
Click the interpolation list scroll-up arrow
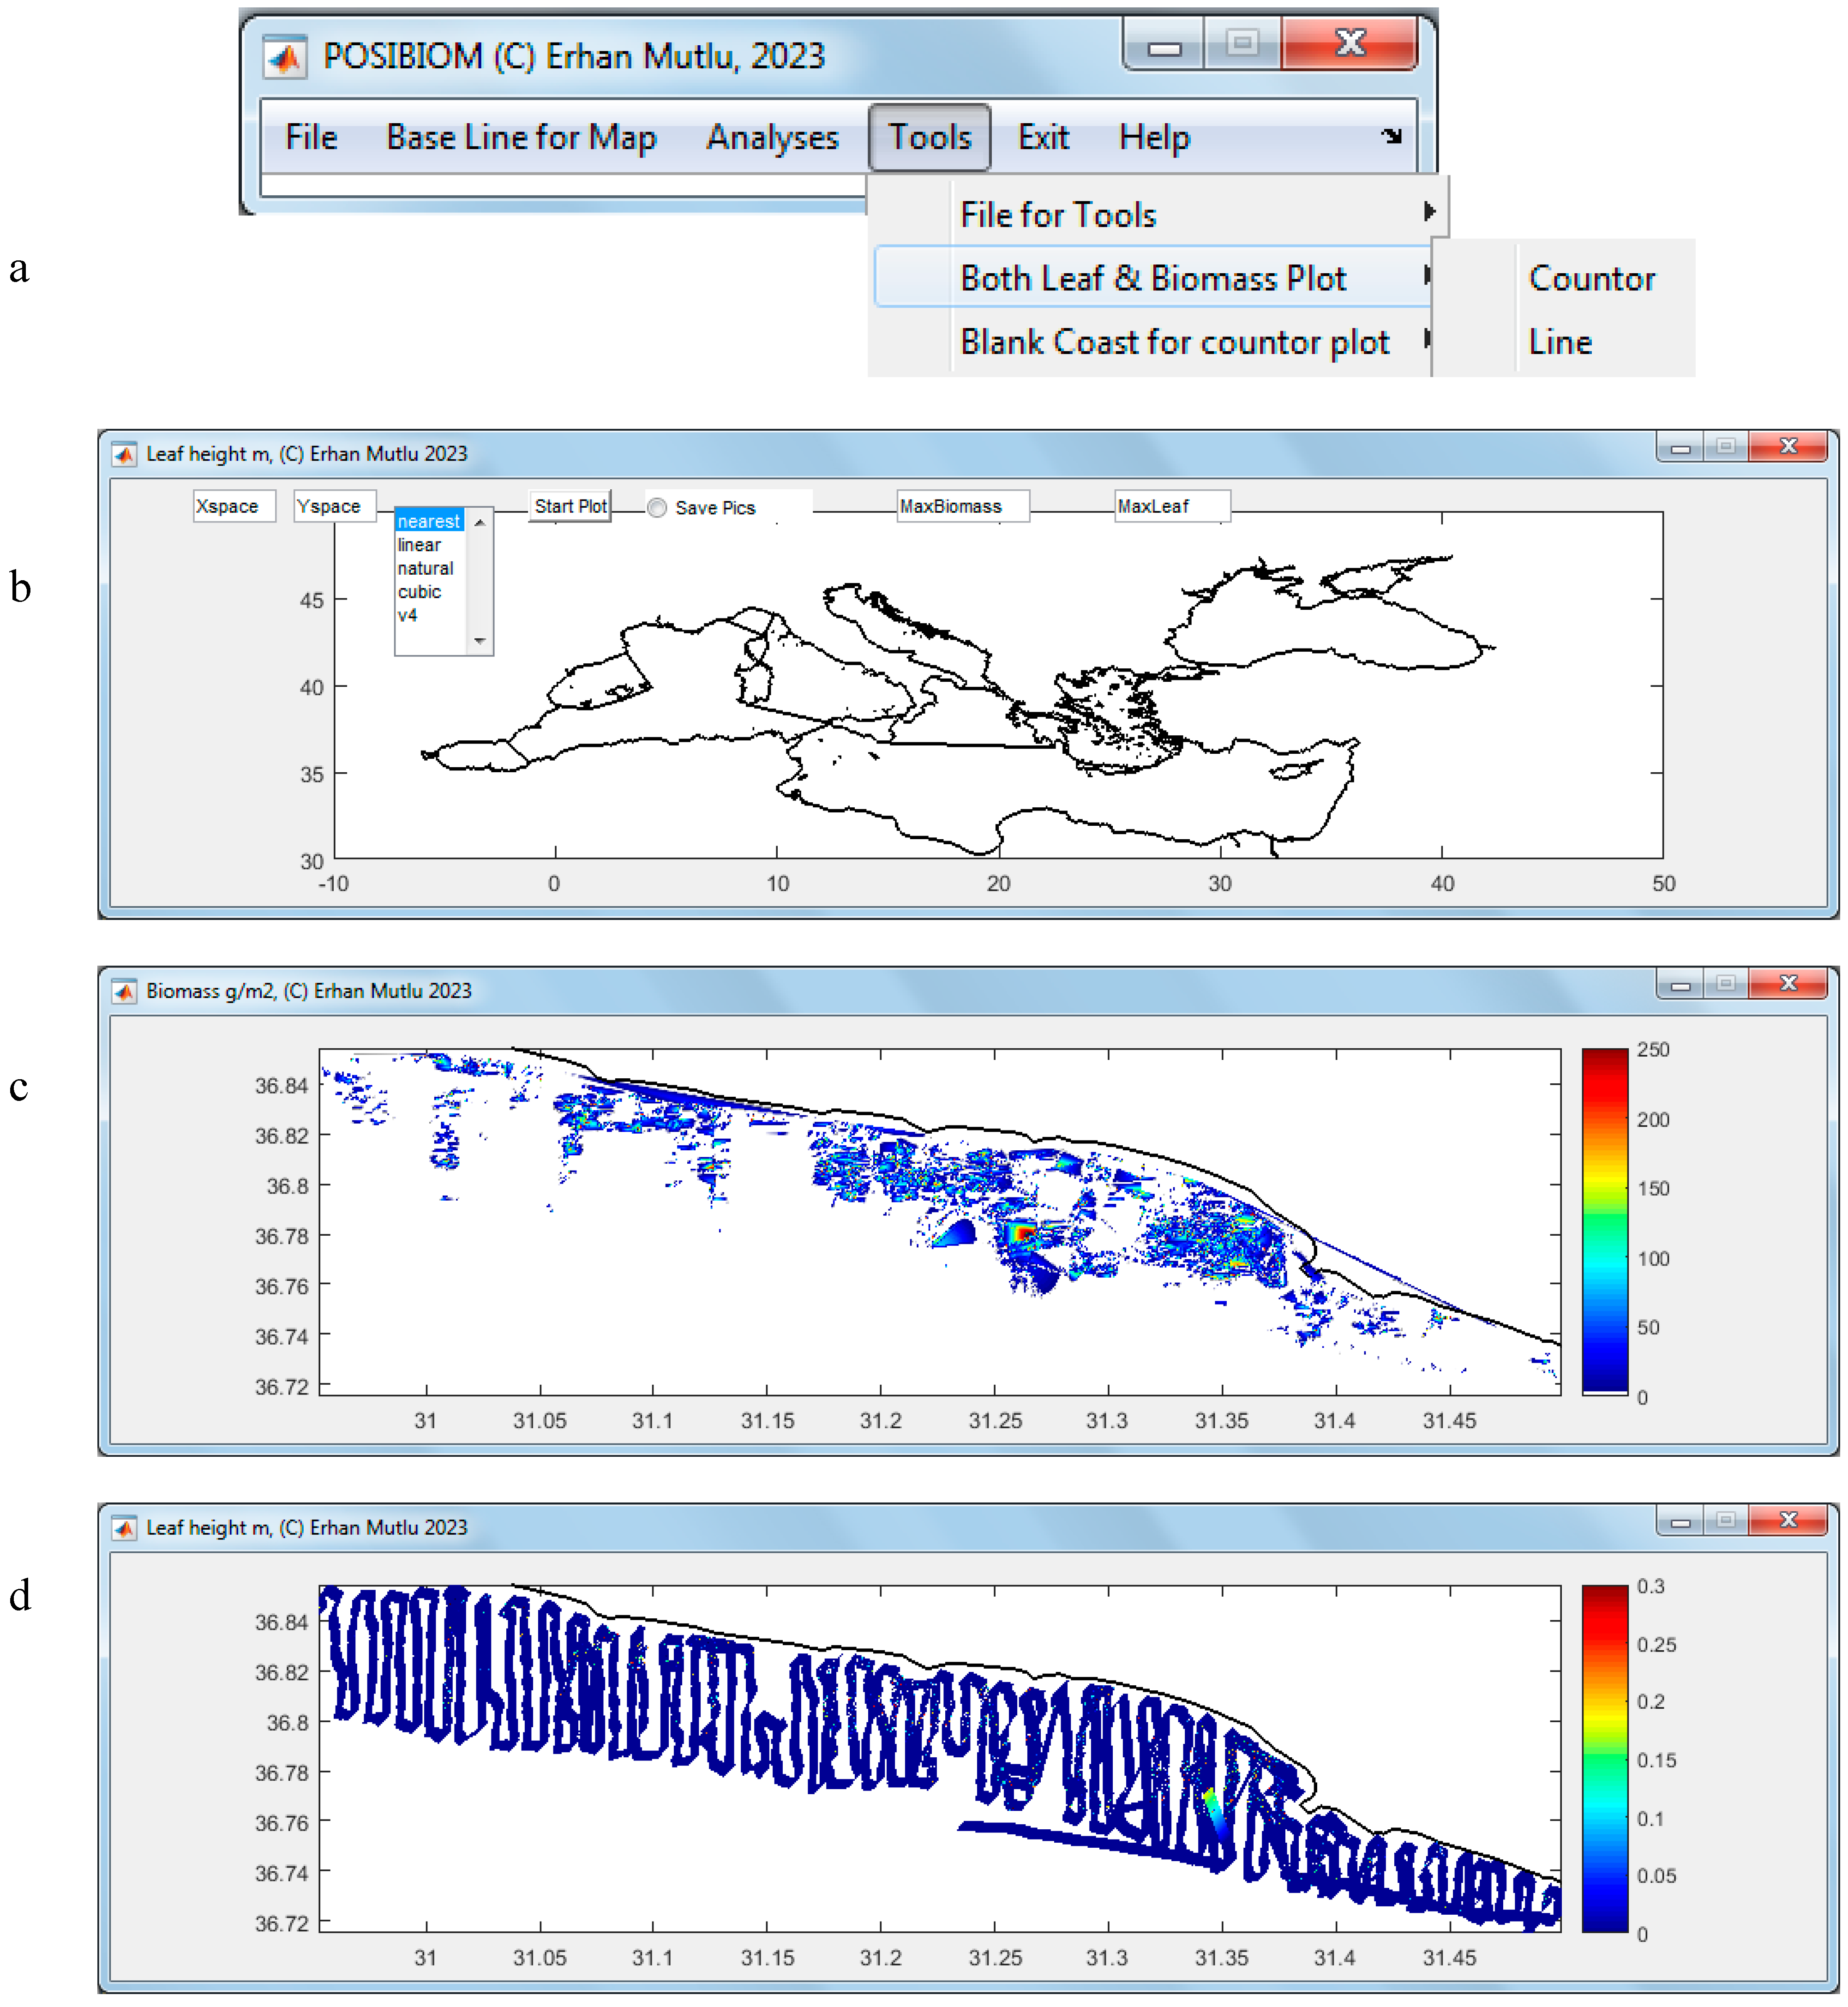click(480, 522)
